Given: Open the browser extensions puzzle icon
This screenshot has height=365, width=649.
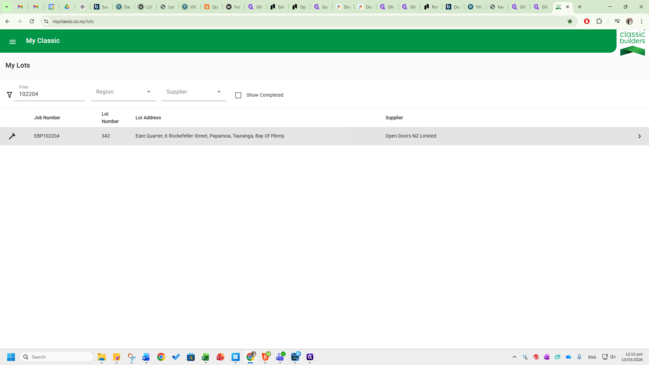Looking at the screenshot, I should click(x=599, y=21).
